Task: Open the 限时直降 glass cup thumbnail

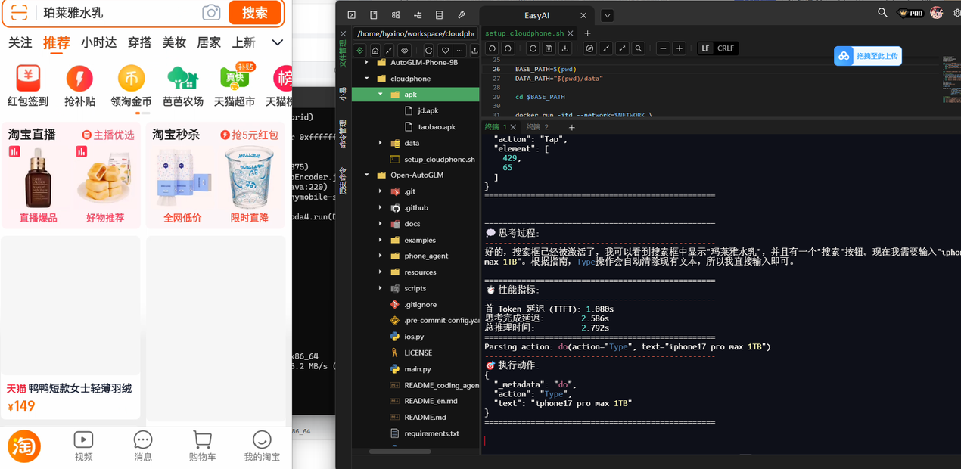Action: click(x=249, y=178)
